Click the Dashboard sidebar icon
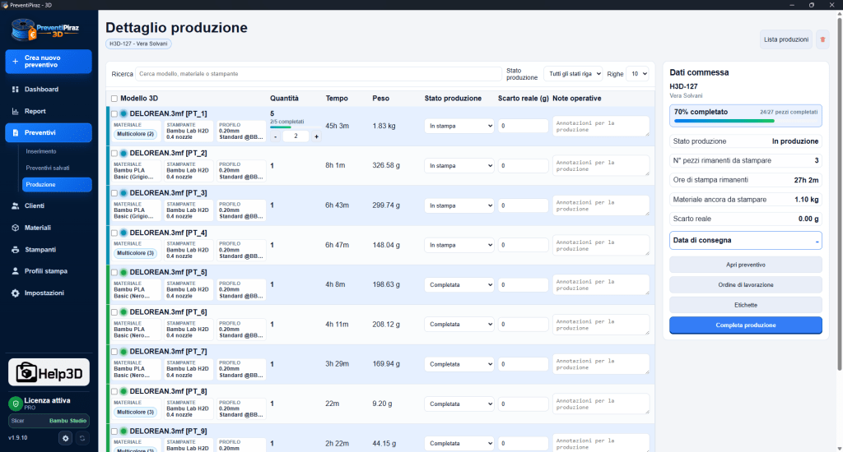Viewport: 843px width, 452px height. pos(15,89)
